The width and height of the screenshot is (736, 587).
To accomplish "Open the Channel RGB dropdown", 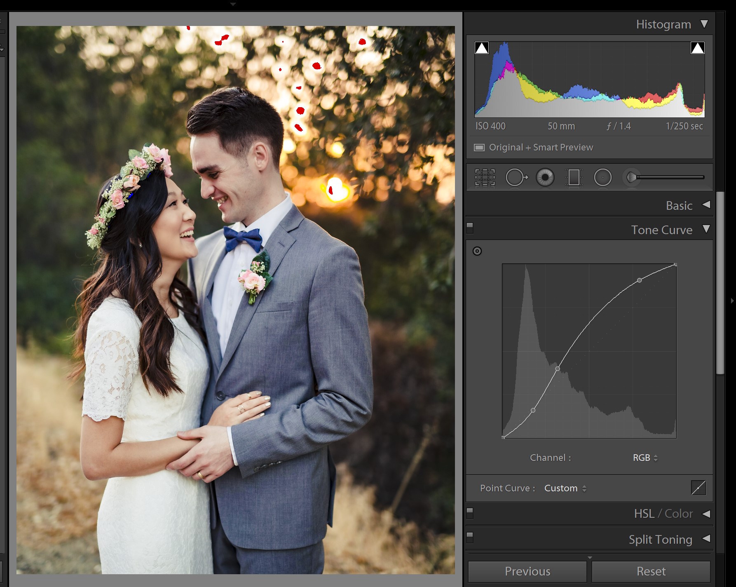I will tap(645, 458).
